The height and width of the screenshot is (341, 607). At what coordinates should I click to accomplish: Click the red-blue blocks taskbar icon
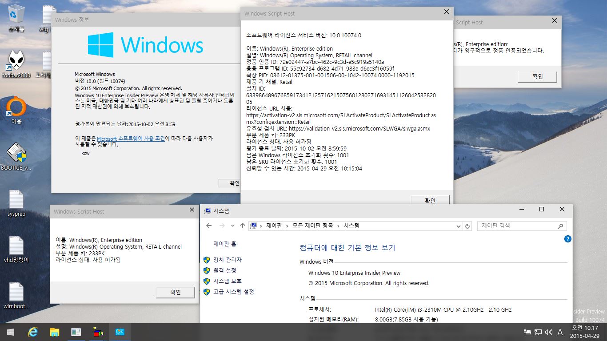click(98, 332)
